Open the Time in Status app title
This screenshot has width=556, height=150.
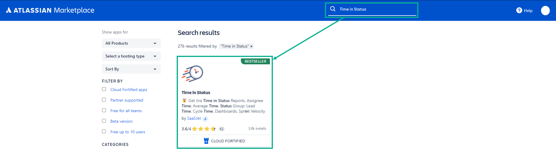pos(196,92)
